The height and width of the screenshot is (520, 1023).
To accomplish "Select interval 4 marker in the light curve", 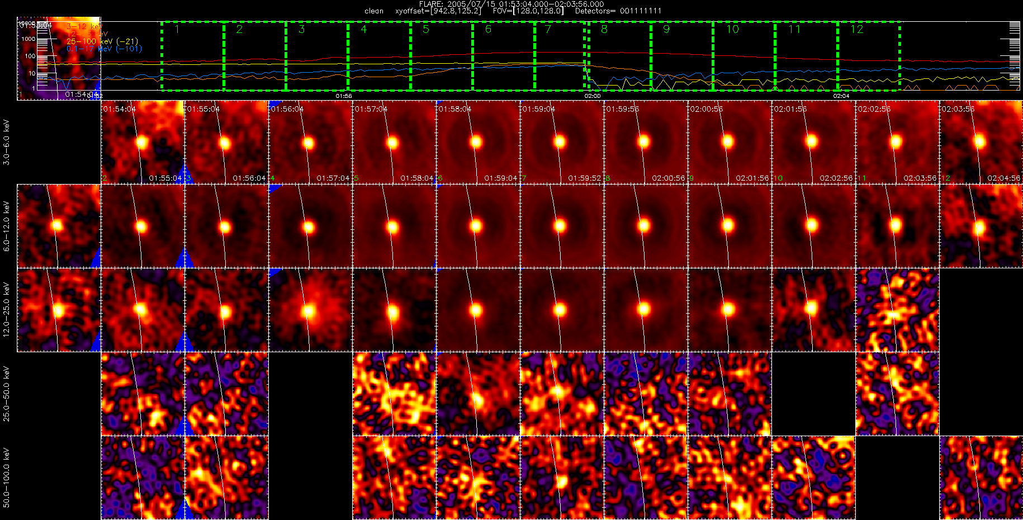I will point(364,29).
